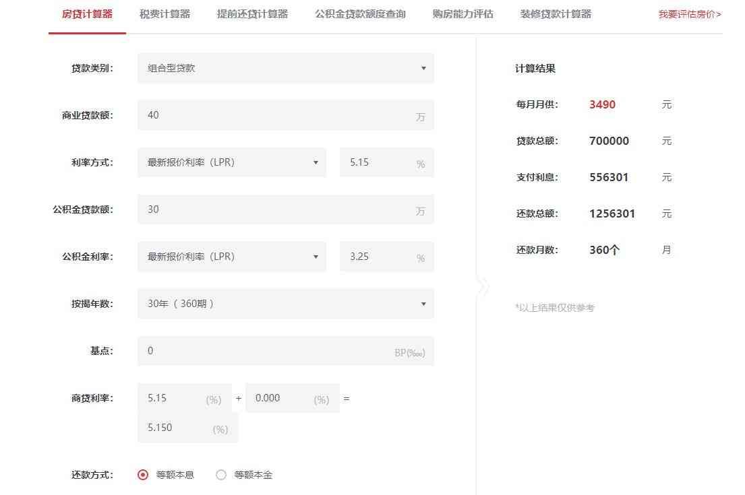The image size is (745, 495).
Task: Click the 0.000 basis point rate field
Action: click(293, 398)
